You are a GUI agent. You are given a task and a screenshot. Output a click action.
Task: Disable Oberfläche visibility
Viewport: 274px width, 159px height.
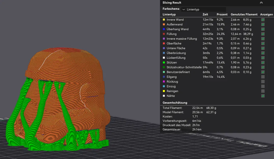[263, 43]
